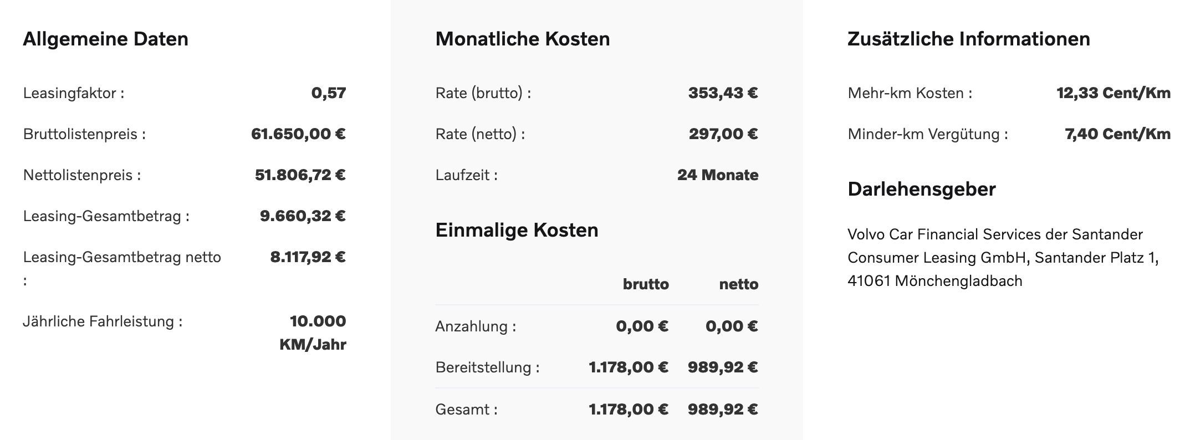Select the Rate (netto) amount 297,00 €
The image size is (1185, 440).
(723, 134)
